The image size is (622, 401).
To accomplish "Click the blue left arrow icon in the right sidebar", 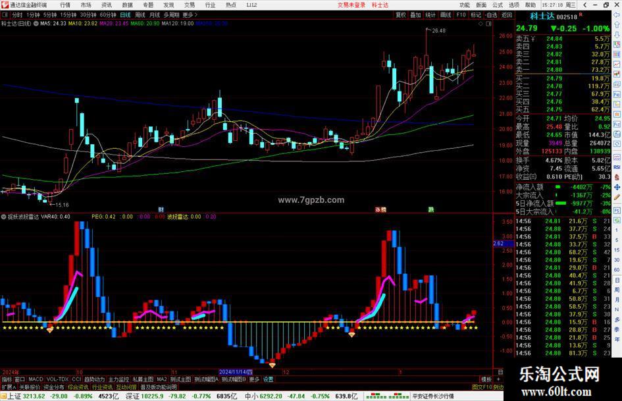I will [x=617, y=15].
